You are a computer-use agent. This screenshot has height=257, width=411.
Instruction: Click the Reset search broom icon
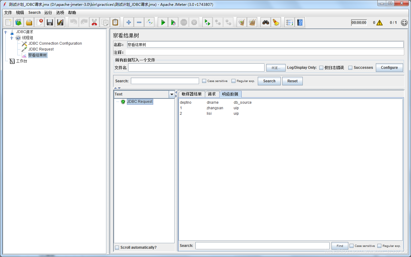(x=276, y=22)
